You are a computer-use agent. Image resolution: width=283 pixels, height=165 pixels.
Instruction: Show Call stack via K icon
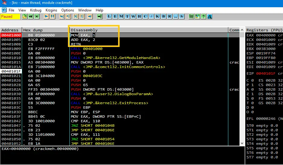[158, 17]
